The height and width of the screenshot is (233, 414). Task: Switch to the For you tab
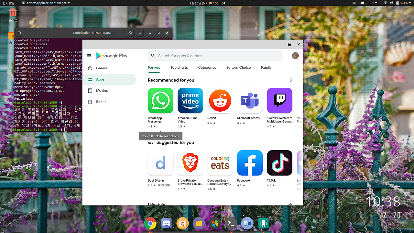(154, 67)
